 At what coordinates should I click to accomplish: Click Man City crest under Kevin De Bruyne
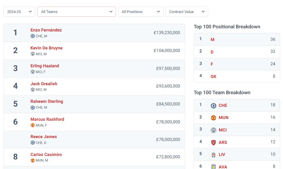[x=33, y=54]
